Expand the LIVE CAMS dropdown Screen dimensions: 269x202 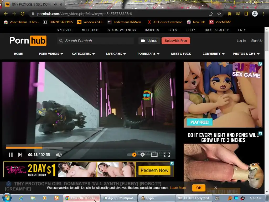(x=116, y=54)
